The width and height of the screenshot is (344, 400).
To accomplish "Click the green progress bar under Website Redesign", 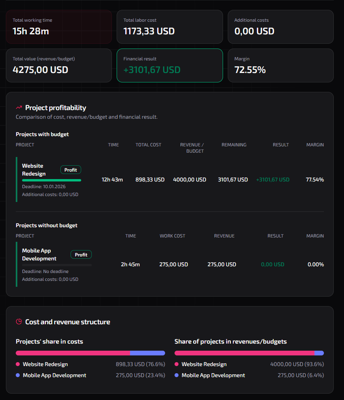I will click(x=51, y=180).
